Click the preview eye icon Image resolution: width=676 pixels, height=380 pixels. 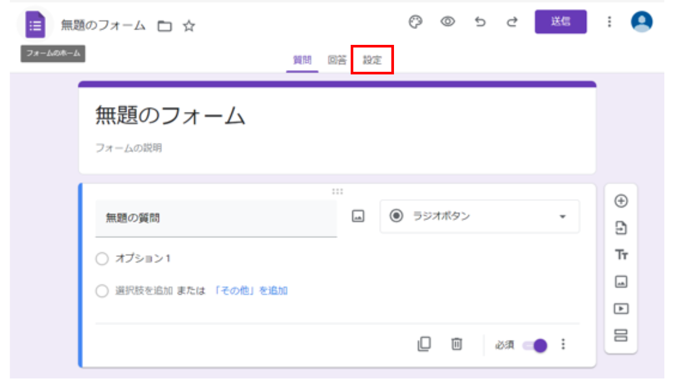(448, 22)
